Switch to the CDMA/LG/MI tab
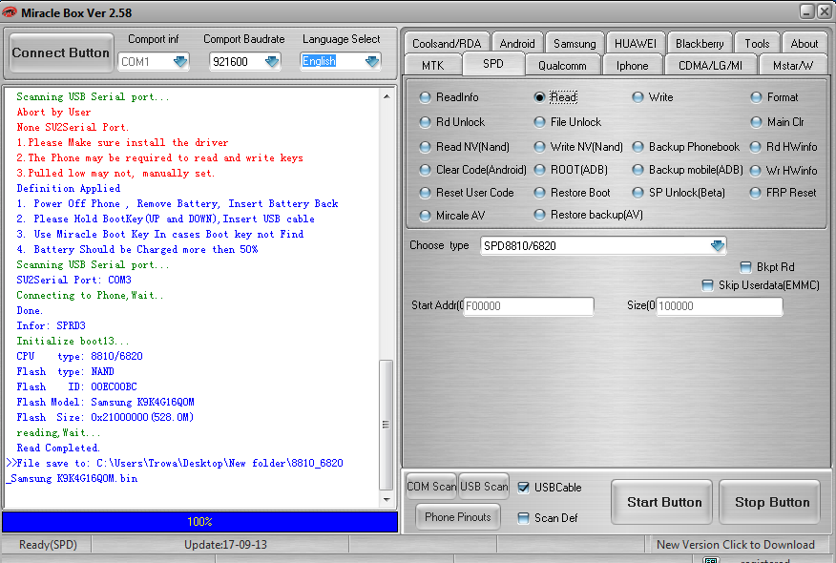The width and height of the screenshot is (836, 563). click(x=710, y=65)
